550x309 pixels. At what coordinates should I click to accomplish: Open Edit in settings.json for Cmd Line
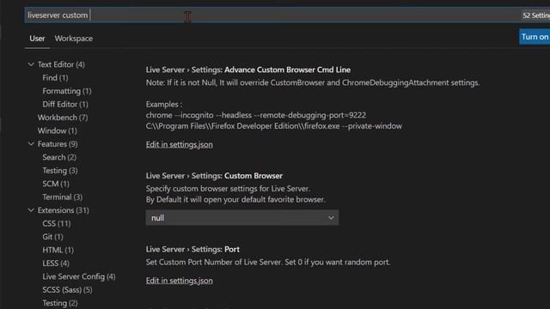click(180, 144)
